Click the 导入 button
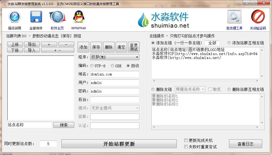The image size is (272, 155). [32, 50]
